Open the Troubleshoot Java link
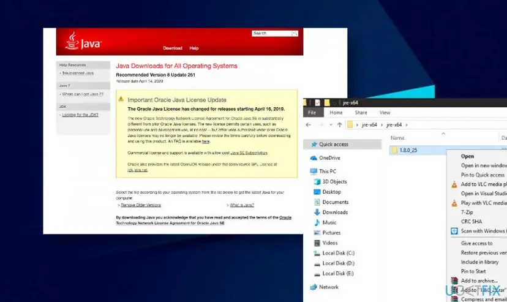The width and height of the screenshot is (507, 302). [78, 73]
